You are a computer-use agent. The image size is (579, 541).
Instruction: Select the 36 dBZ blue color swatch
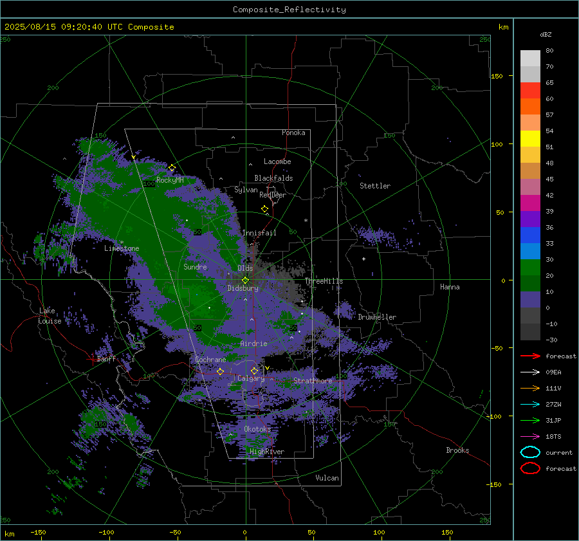click(530, 235)
